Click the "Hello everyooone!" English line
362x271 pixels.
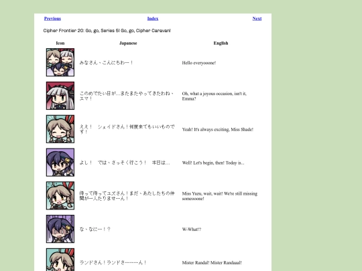pos(199,63)
